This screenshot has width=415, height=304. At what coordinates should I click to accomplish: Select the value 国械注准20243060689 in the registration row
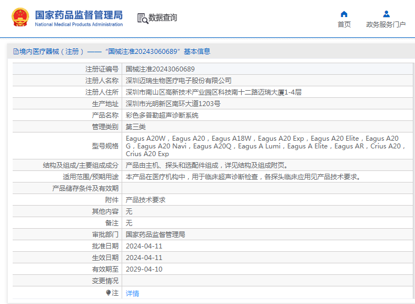[x=160, y=69]
